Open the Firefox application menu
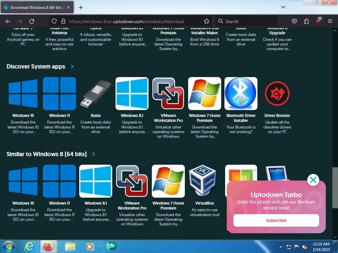Viewport: 338px width, 253px height. tap(330, 21)
